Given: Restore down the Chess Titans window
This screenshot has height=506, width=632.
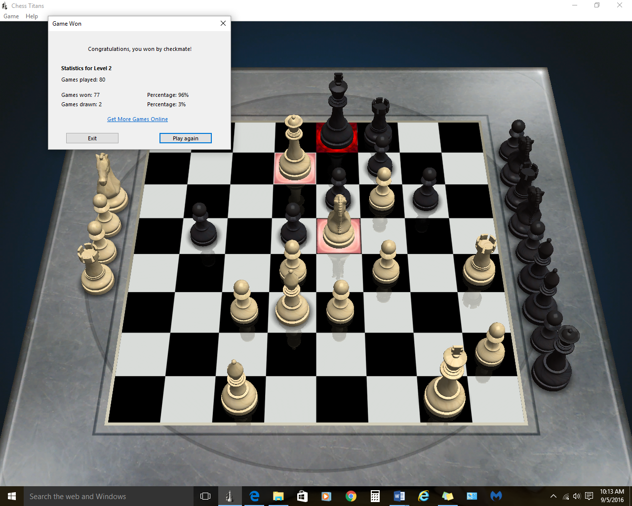Looking at the screenshot, I should click(x=597, y=5).
